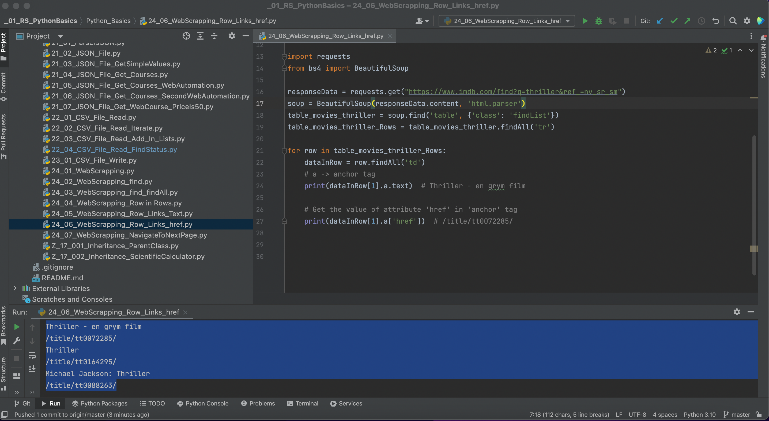Toggle the Pull Requests side panel
Image resolution: width=769 pixels, height=421 pixels.
(3, 137)
